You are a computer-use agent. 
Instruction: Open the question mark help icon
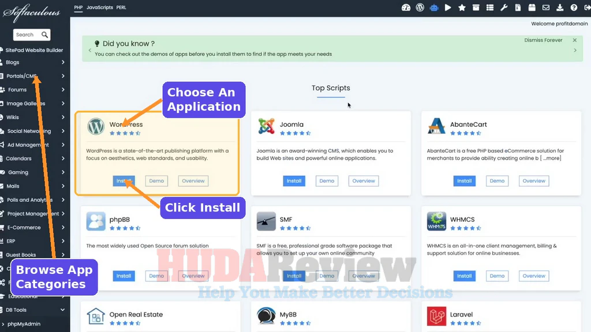[574, 7]
